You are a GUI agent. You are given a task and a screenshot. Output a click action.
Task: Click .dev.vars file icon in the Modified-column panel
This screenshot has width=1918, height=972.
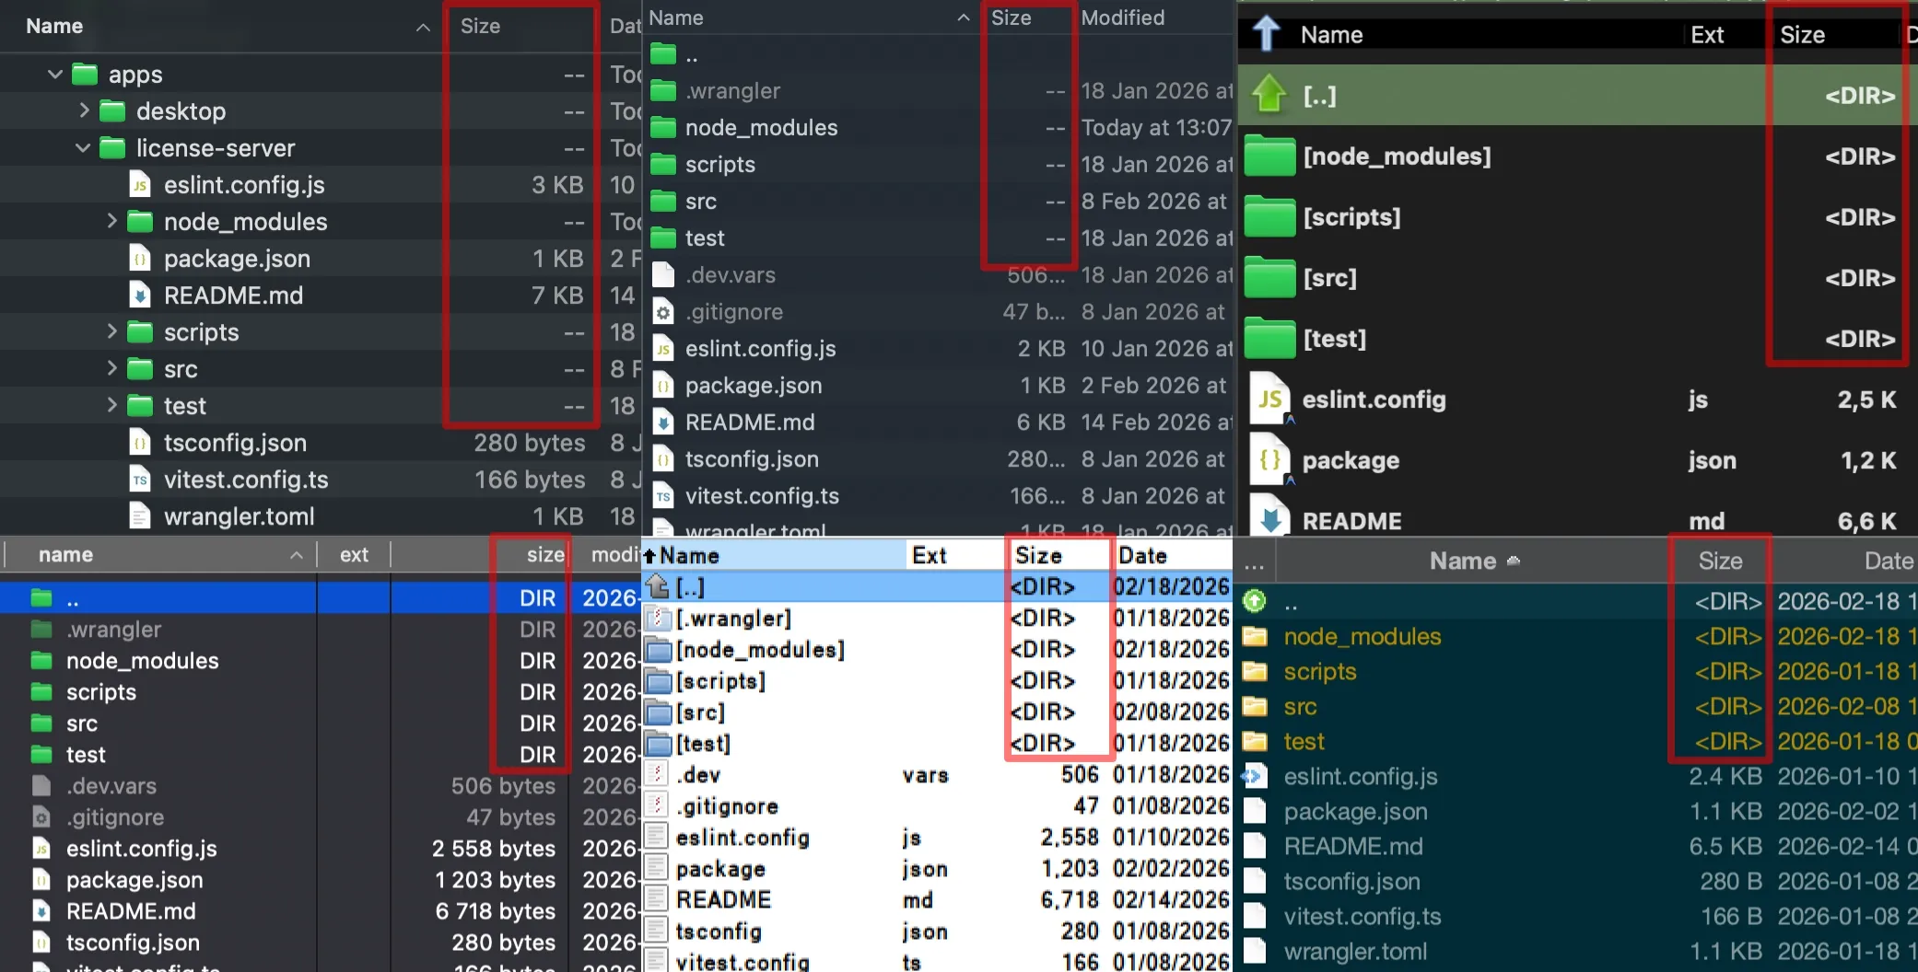pyautogui.click(x=663, y=275)
